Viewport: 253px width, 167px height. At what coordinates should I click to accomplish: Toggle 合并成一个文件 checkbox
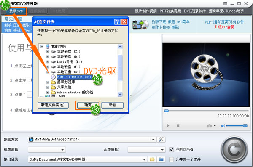(x=172, y=159)
